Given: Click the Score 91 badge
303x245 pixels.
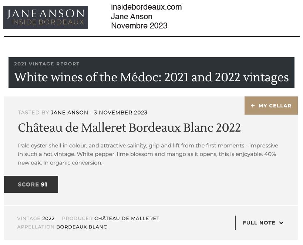Looking at the screenshot, I should pos(31,184).
